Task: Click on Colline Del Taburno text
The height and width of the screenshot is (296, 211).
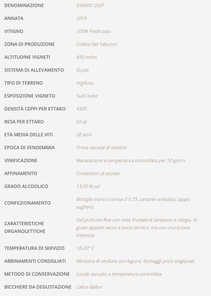Action: click(x=97, y=44)
